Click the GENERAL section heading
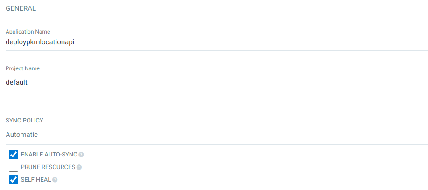 [x=21, y=8]
